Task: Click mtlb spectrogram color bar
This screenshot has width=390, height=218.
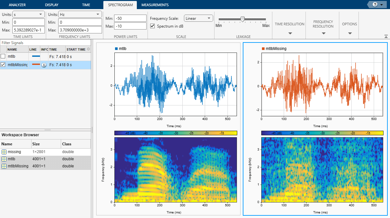Action: tap(176, 133)
